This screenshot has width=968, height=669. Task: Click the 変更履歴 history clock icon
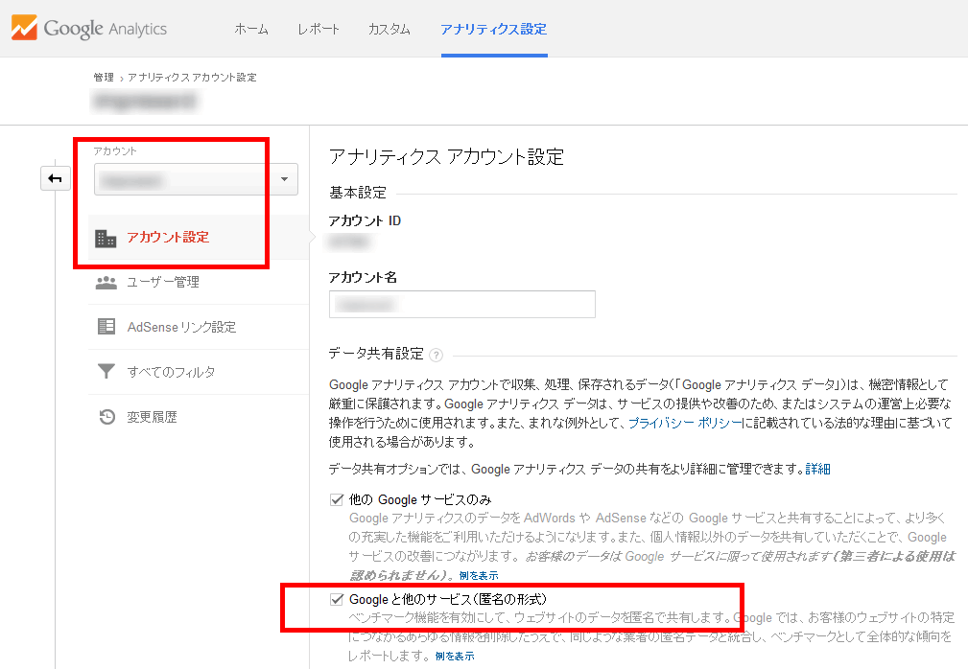pos(106,417)
